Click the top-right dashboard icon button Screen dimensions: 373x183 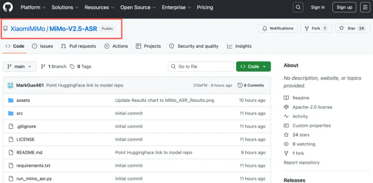(365, 7)
